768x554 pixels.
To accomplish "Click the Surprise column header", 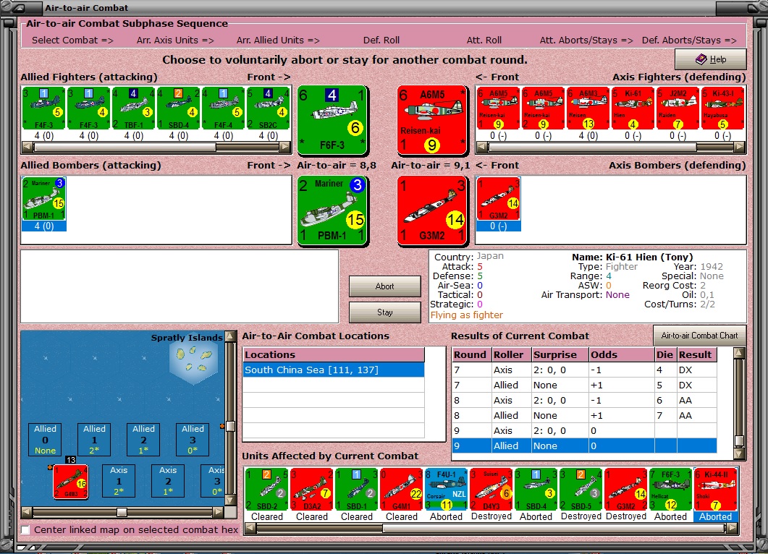I will click(x=560, y=355).
